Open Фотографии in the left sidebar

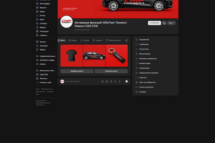pos(43,4)
